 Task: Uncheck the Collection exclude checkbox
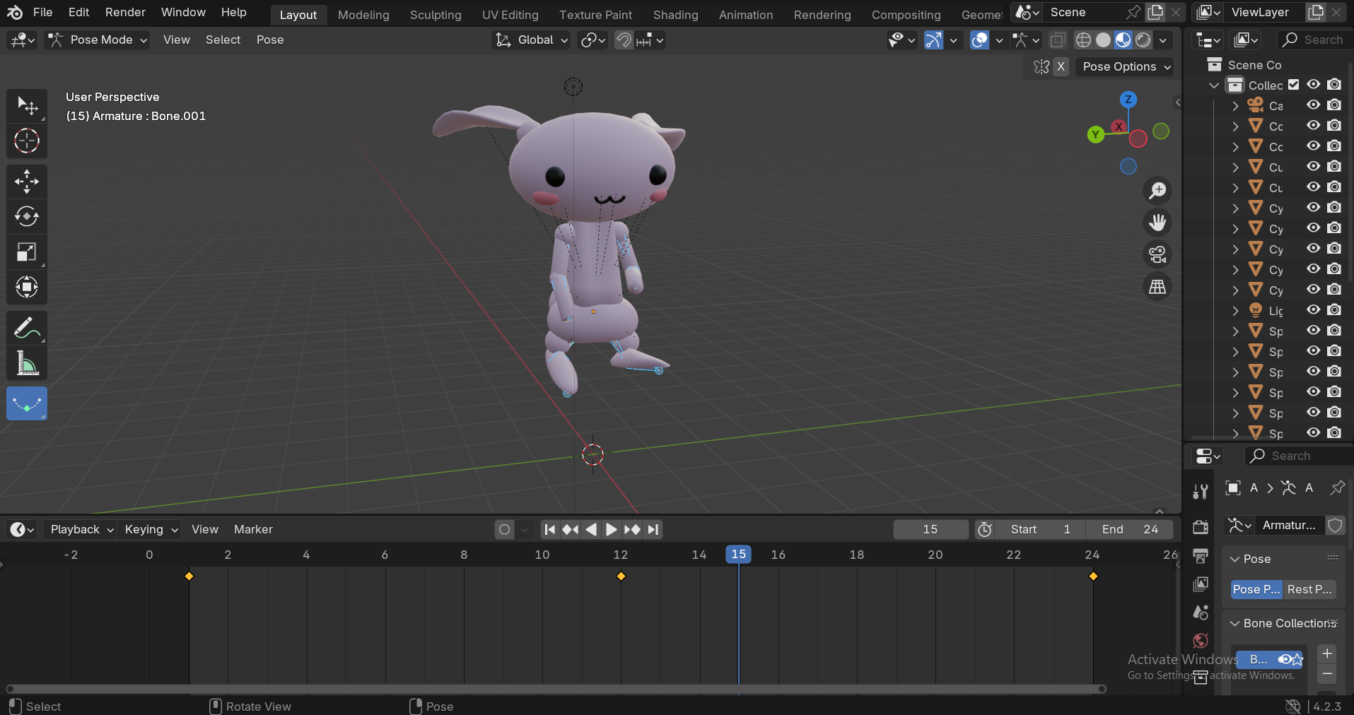(1293, 85)
